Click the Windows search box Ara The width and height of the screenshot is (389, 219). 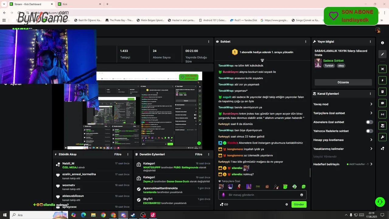tap(39, 215)
